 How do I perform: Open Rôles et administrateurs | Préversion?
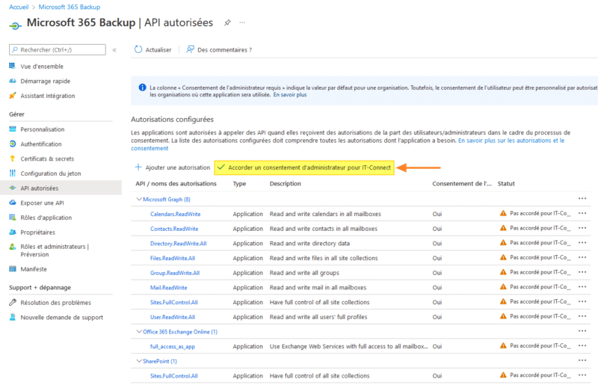54,250
